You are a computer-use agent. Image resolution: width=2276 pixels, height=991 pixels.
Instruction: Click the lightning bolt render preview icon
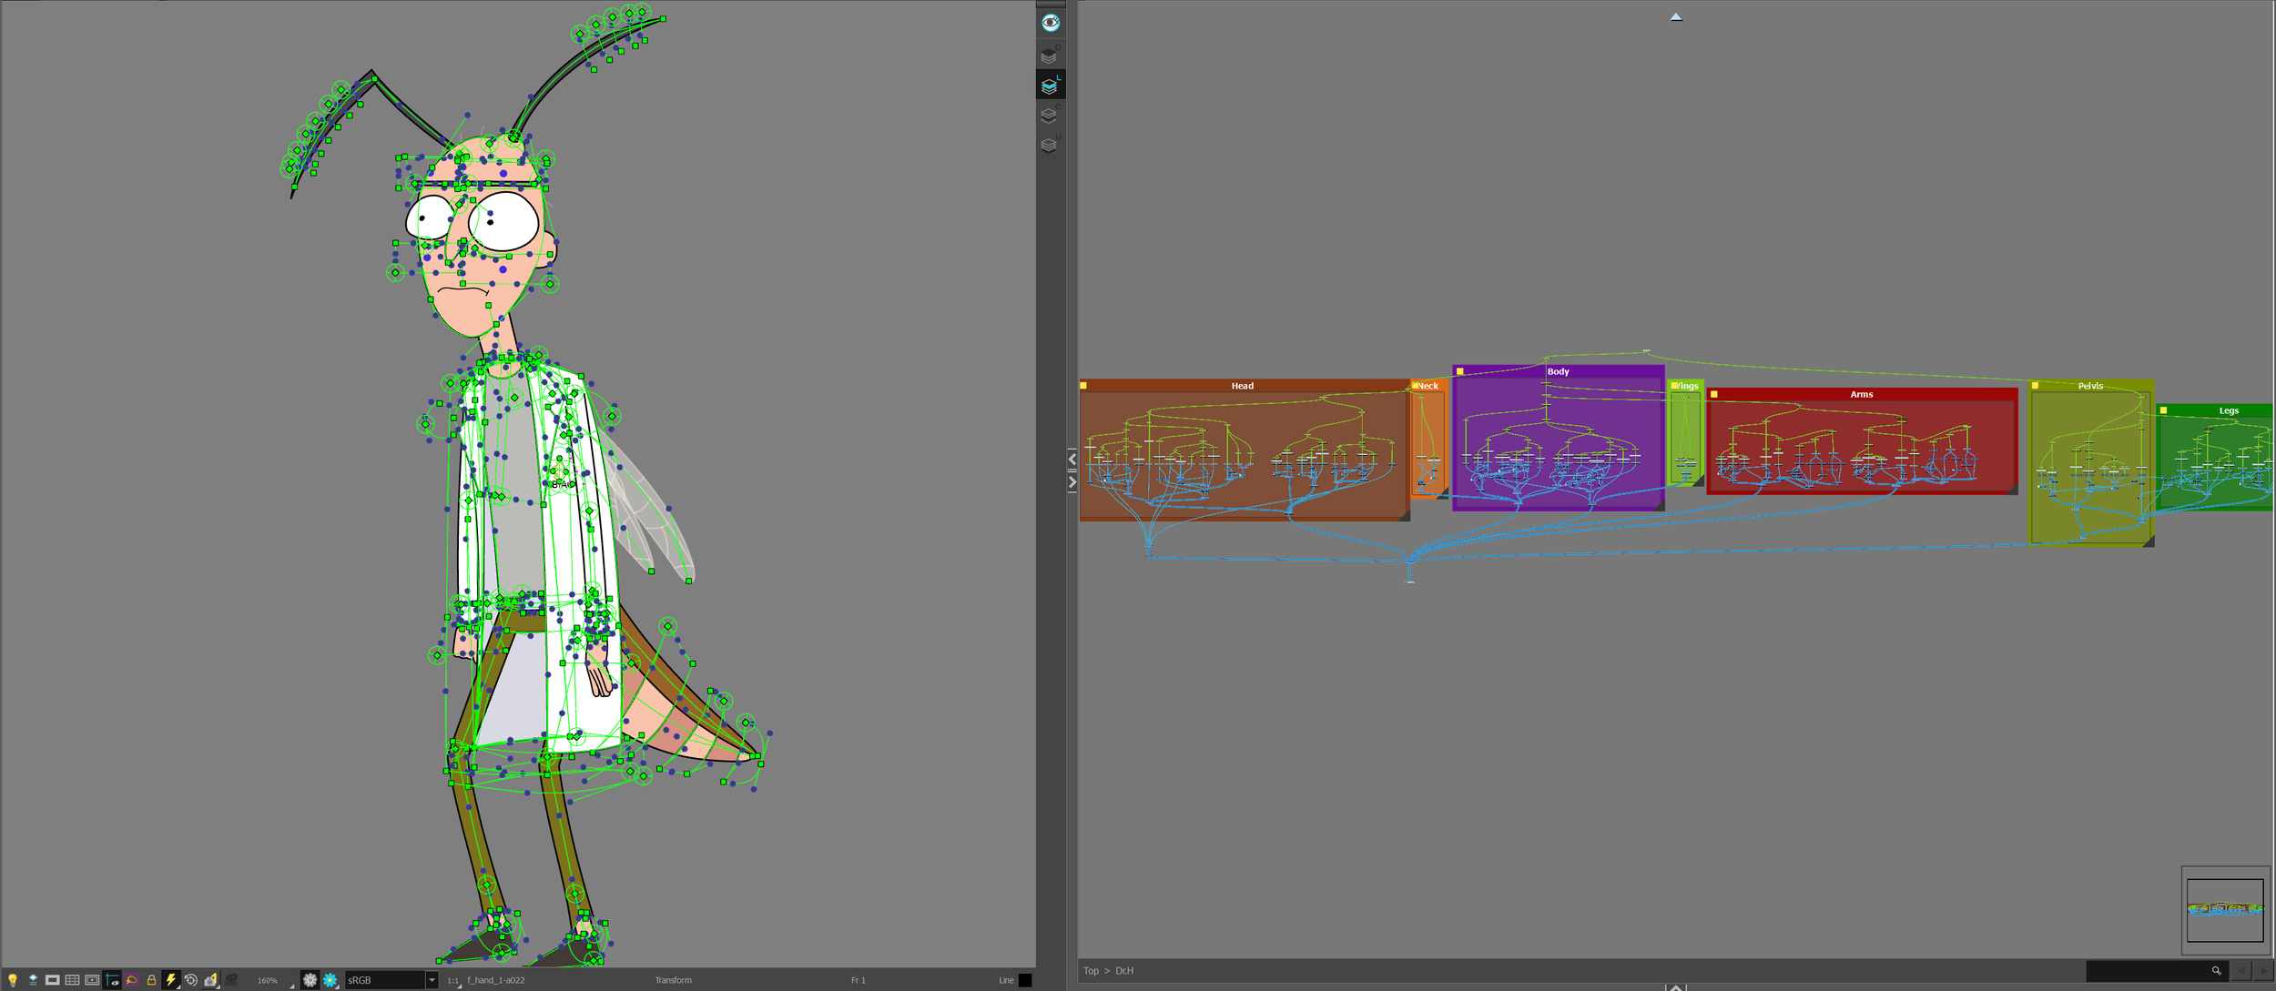(x=171, y=980)
